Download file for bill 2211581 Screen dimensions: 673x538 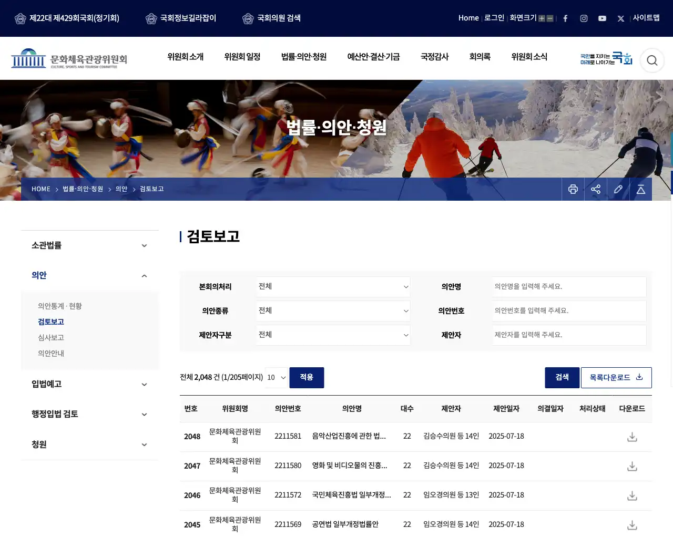click(632, 437)
